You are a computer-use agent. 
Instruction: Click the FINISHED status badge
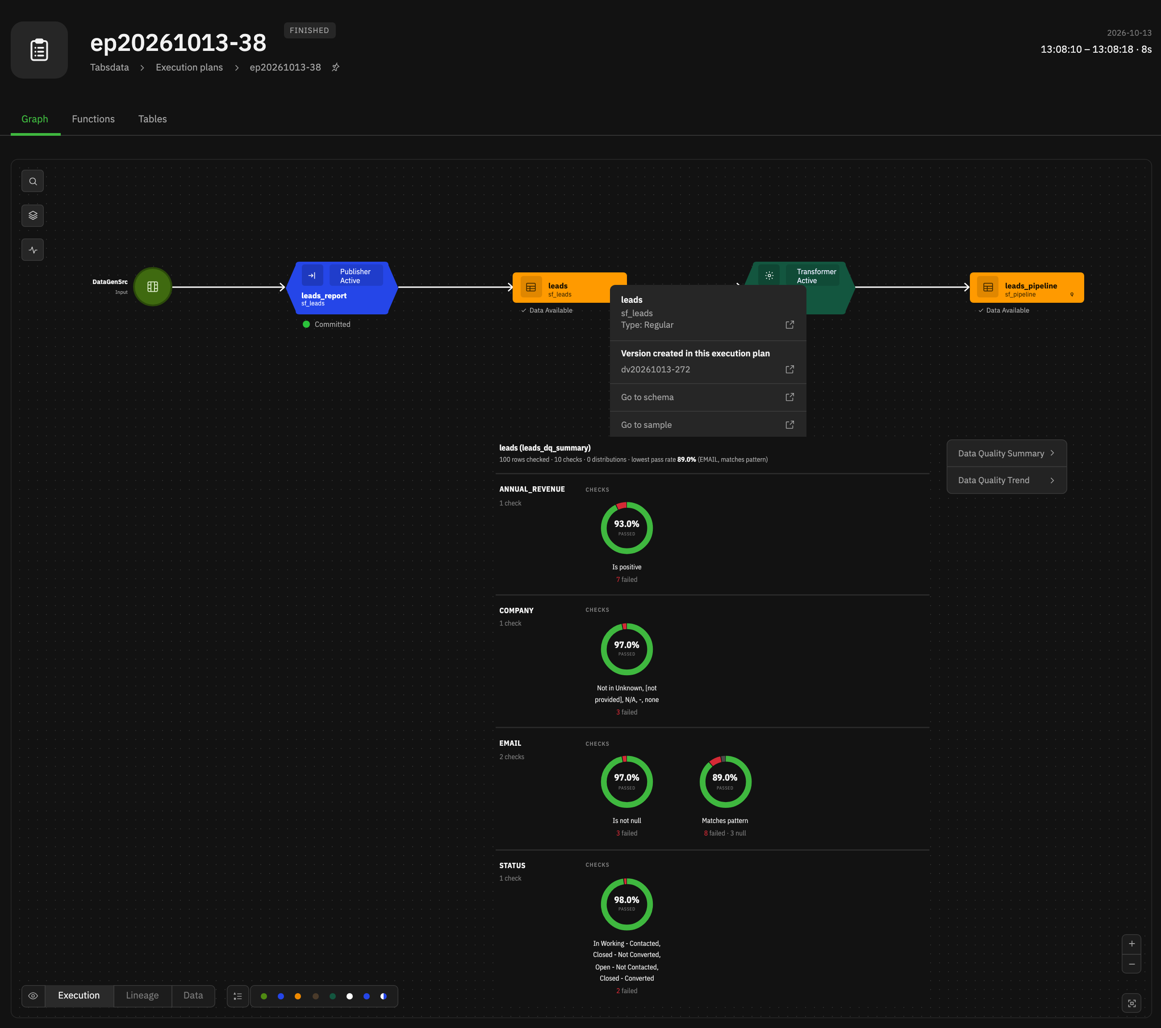pos(309,30)
